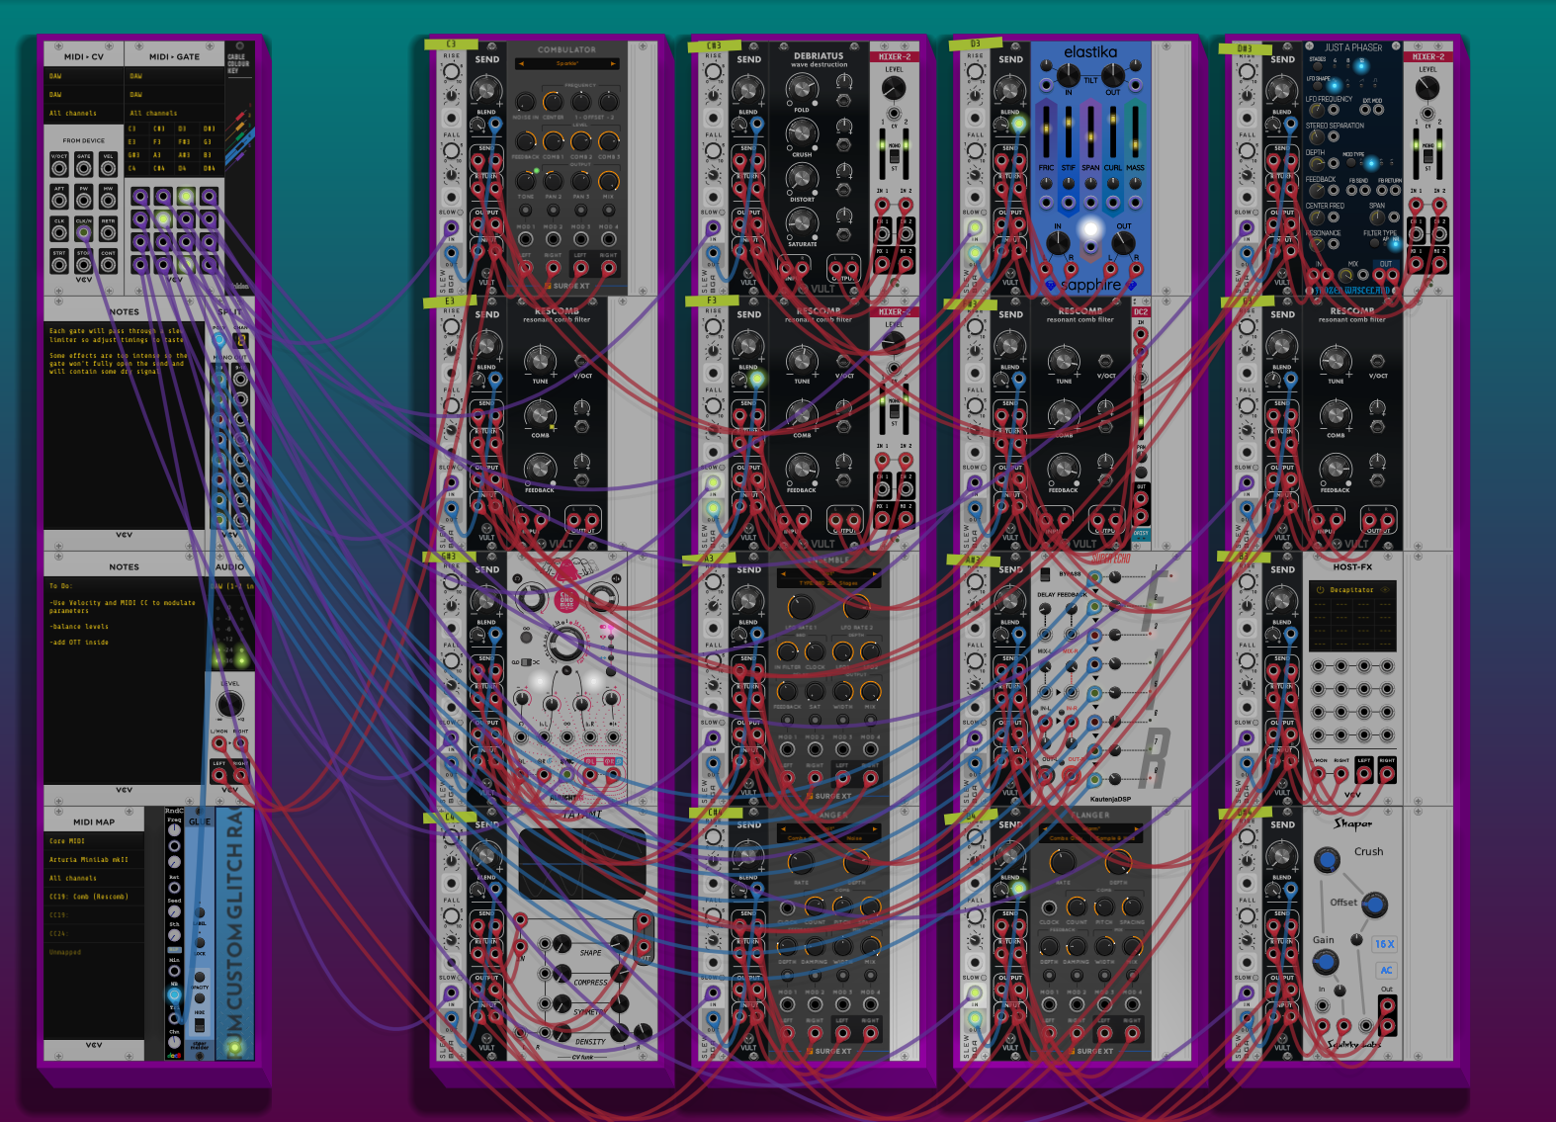The width and height of the screenshot is (1556, 1122).
Task: Toggle the SLOW switch on the D3 slew module
Action: (x=984, y=212)
